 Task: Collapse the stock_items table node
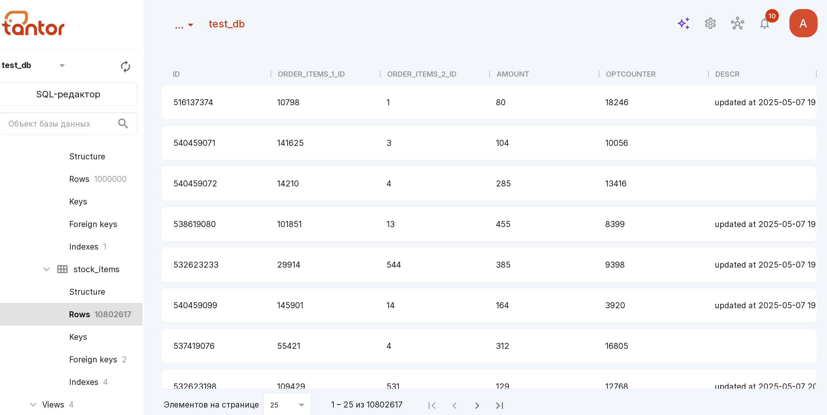tap(47, 269)
